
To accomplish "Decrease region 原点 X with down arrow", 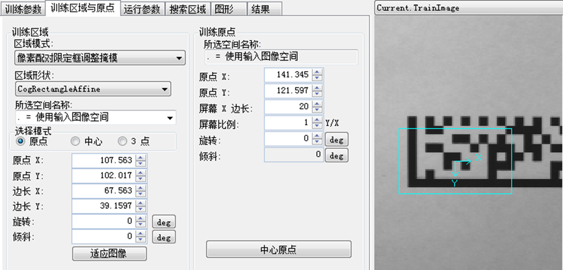I will [141, 164].
